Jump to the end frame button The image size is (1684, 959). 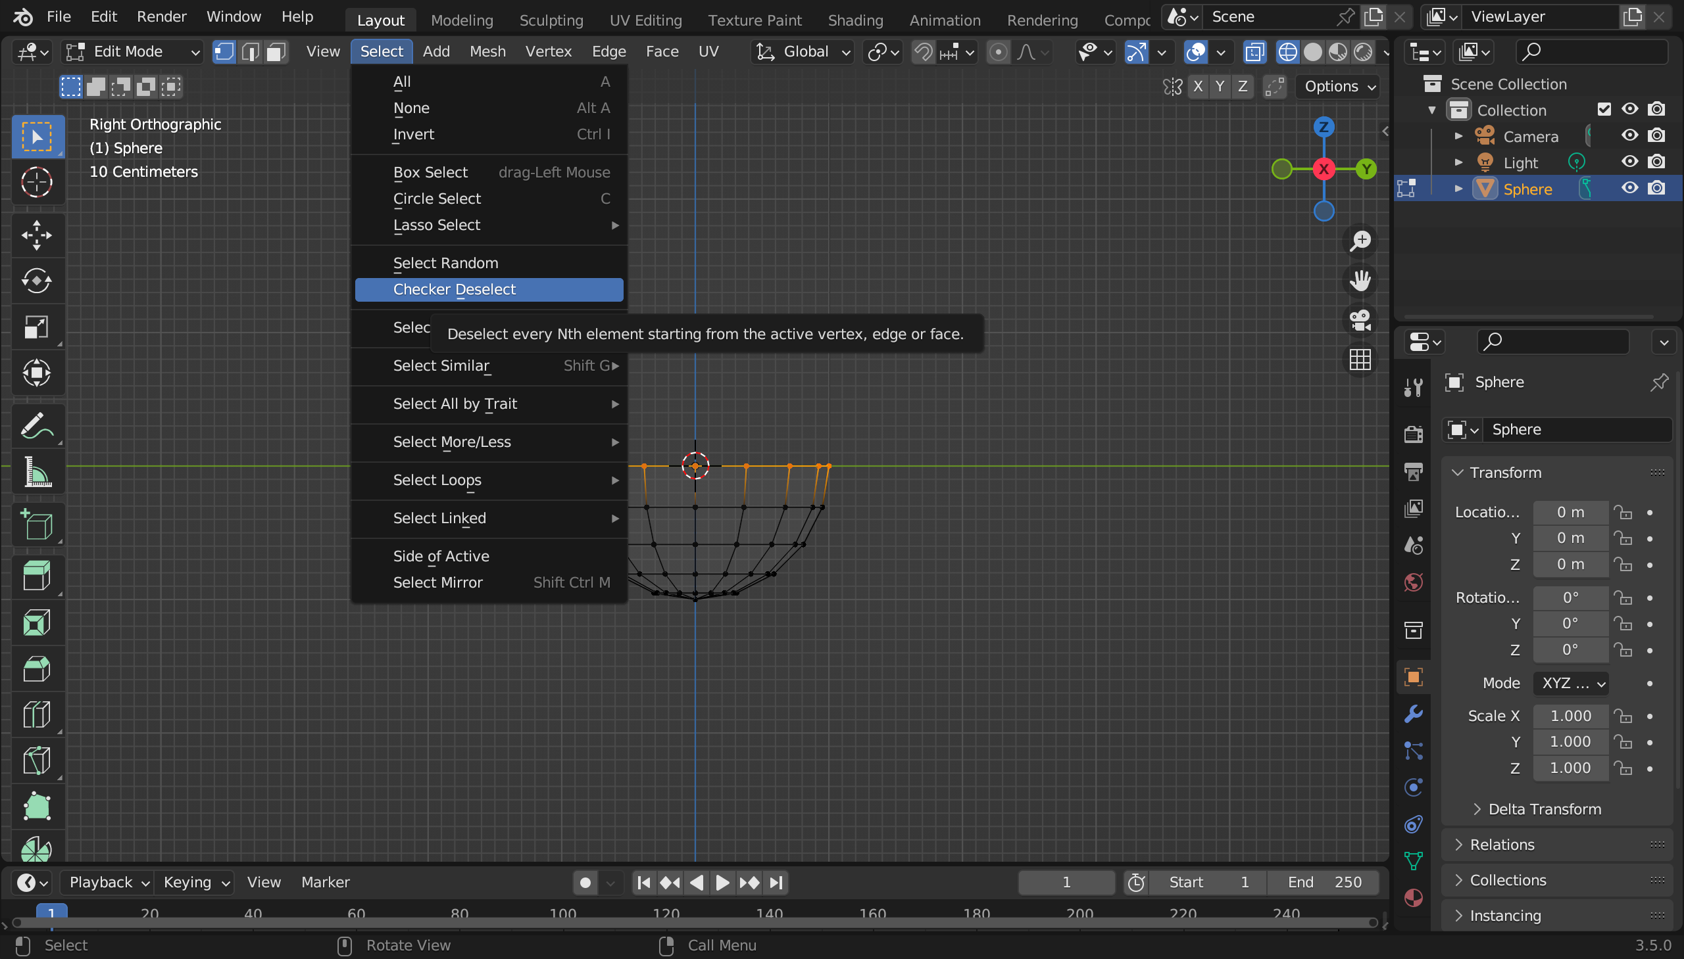776,882
